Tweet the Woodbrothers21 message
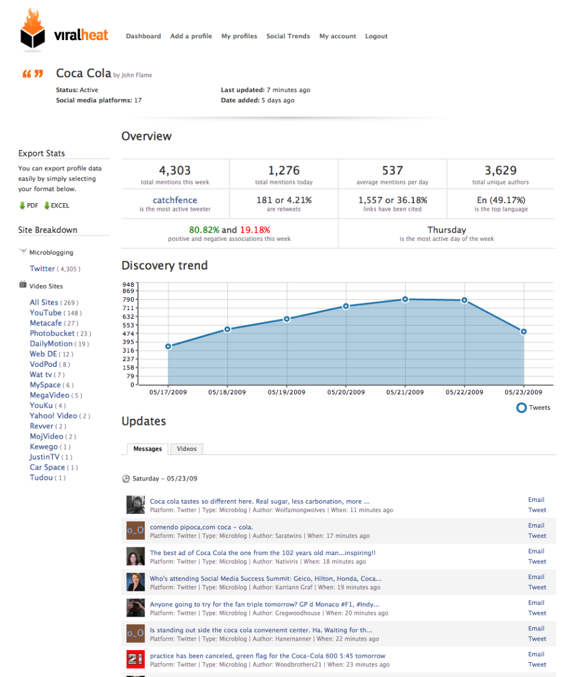 [537, 664]
